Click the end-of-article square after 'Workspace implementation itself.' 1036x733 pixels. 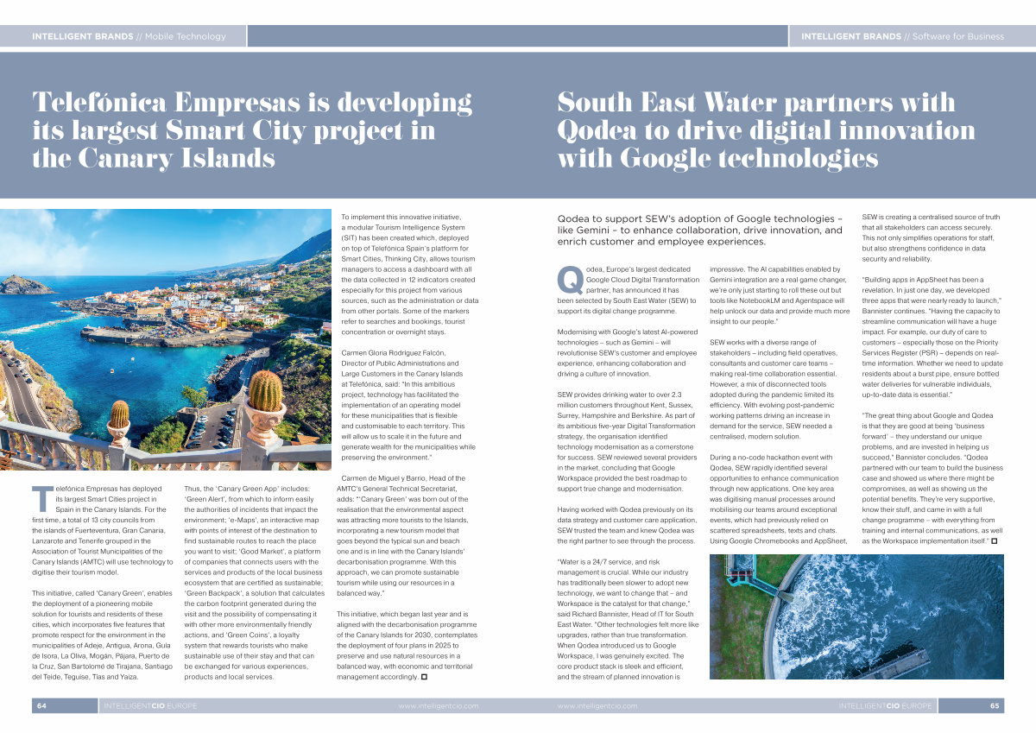tap(995, 540)
